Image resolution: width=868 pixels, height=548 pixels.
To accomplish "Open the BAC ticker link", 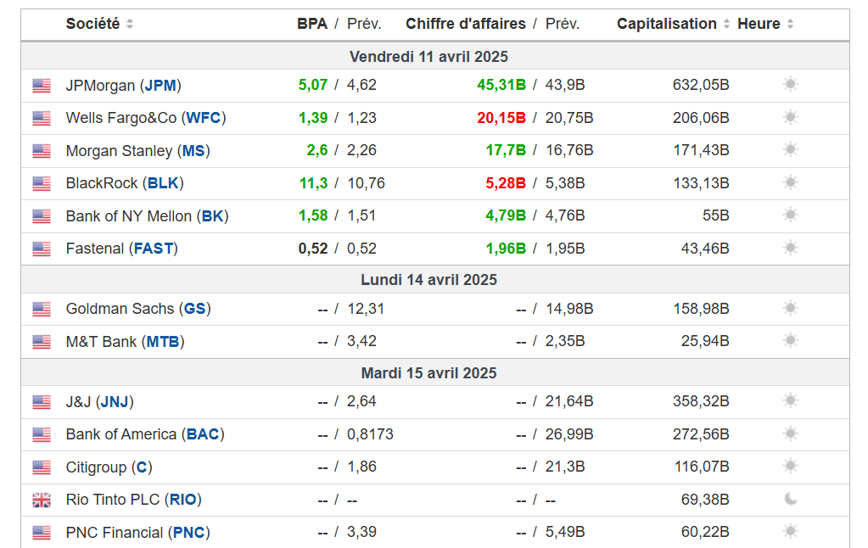I will coord(203,434).
